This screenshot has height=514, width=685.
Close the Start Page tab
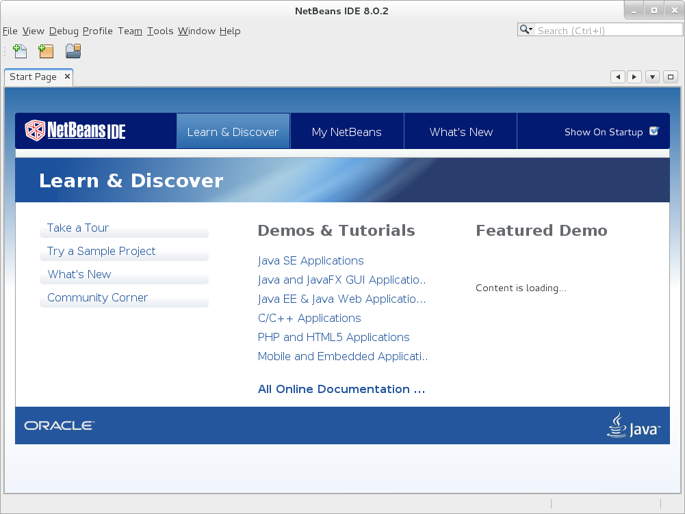(x=67, y=77)
